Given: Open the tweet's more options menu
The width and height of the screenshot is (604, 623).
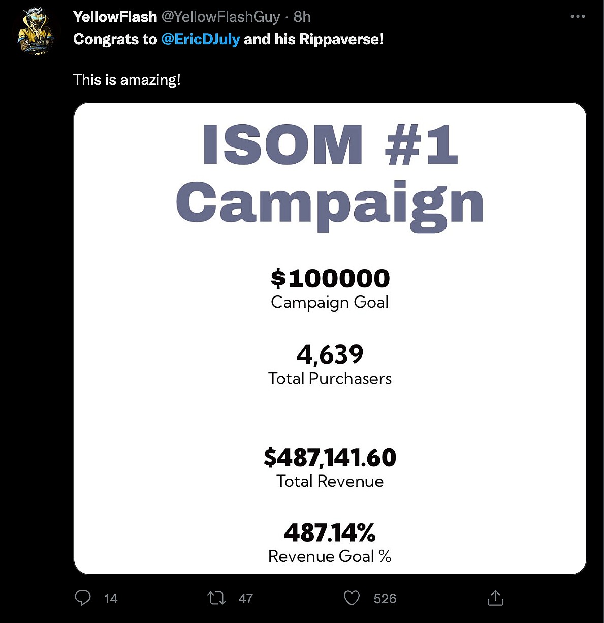Looking at the screenshot, I should (578, 17).
